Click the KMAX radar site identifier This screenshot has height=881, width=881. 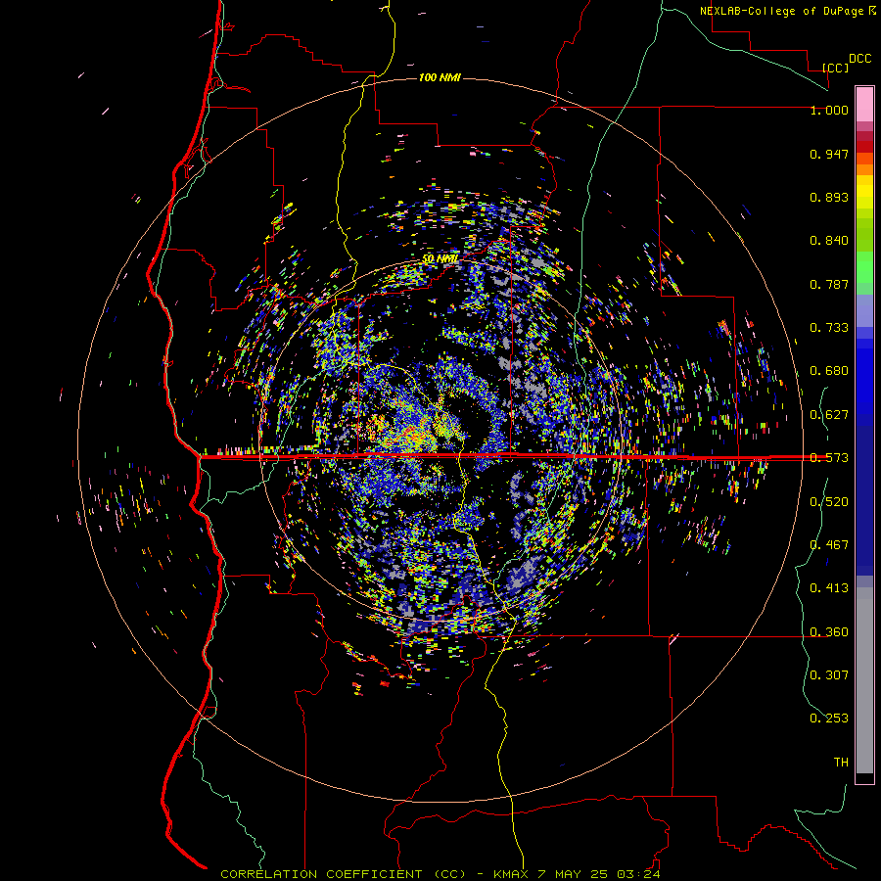pyautogui.click(x=511, y=874)
